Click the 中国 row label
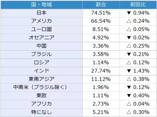Viewport: 157px width, 117px height. 41,46
